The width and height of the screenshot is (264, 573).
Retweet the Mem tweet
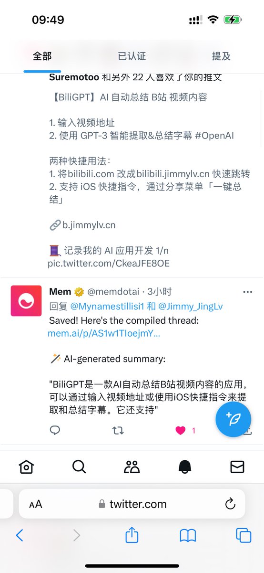pos(118,430)
